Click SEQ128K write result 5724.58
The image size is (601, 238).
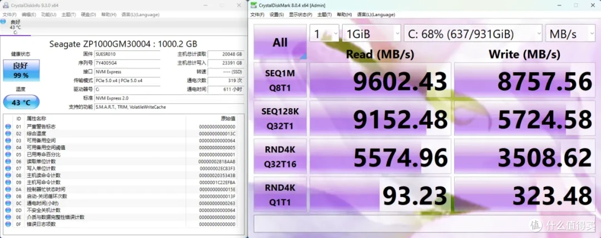525,118
